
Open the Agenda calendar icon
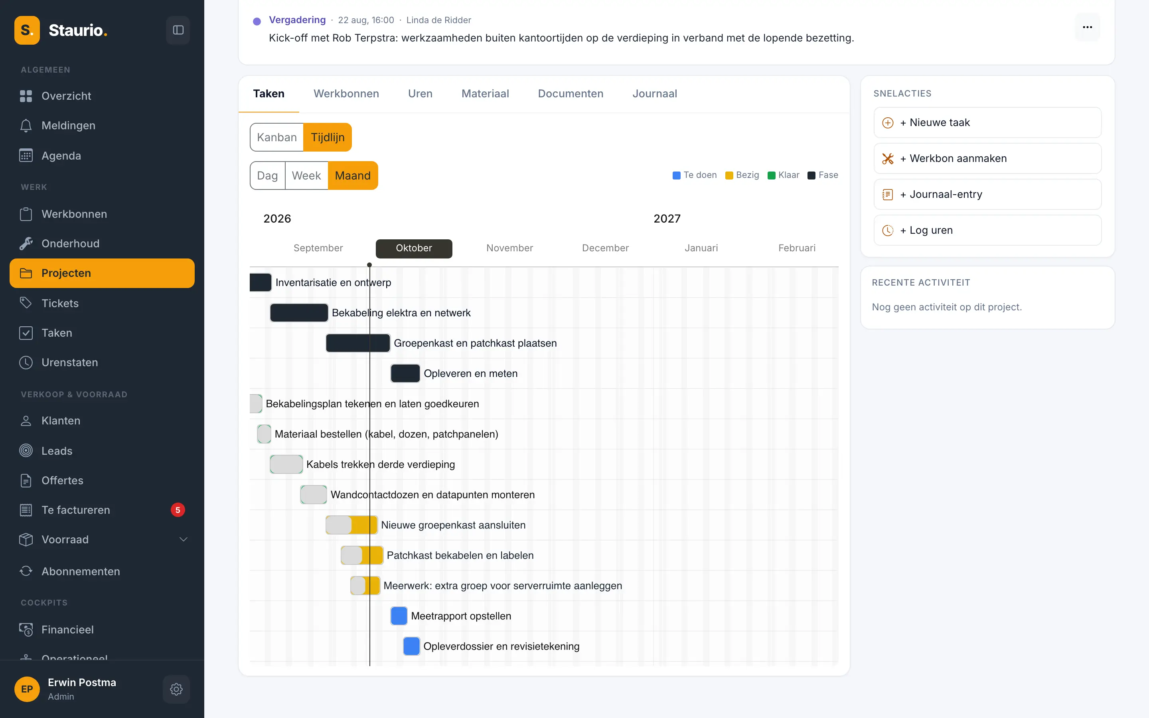pyautogui.click(x=26, y=155)
